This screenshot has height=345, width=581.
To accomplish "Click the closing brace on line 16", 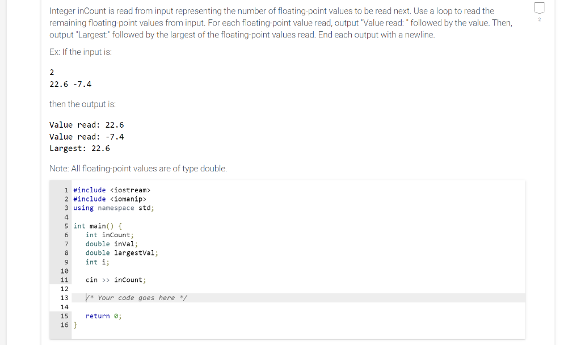I will (x=75, y=325).
